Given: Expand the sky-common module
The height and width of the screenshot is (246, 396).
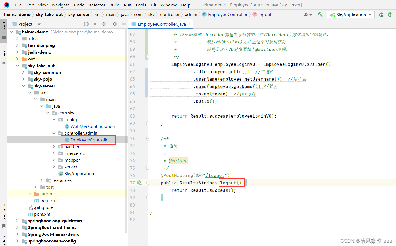Looking at the screenshot, I should pyautogui.click(x=23, y=72).
